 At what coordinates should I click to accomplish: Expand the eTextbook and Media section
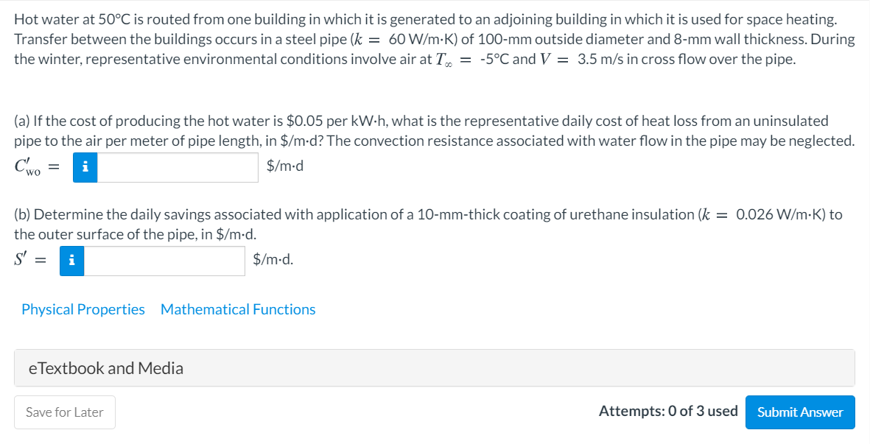pyautogui.click(x=435, y=367)
